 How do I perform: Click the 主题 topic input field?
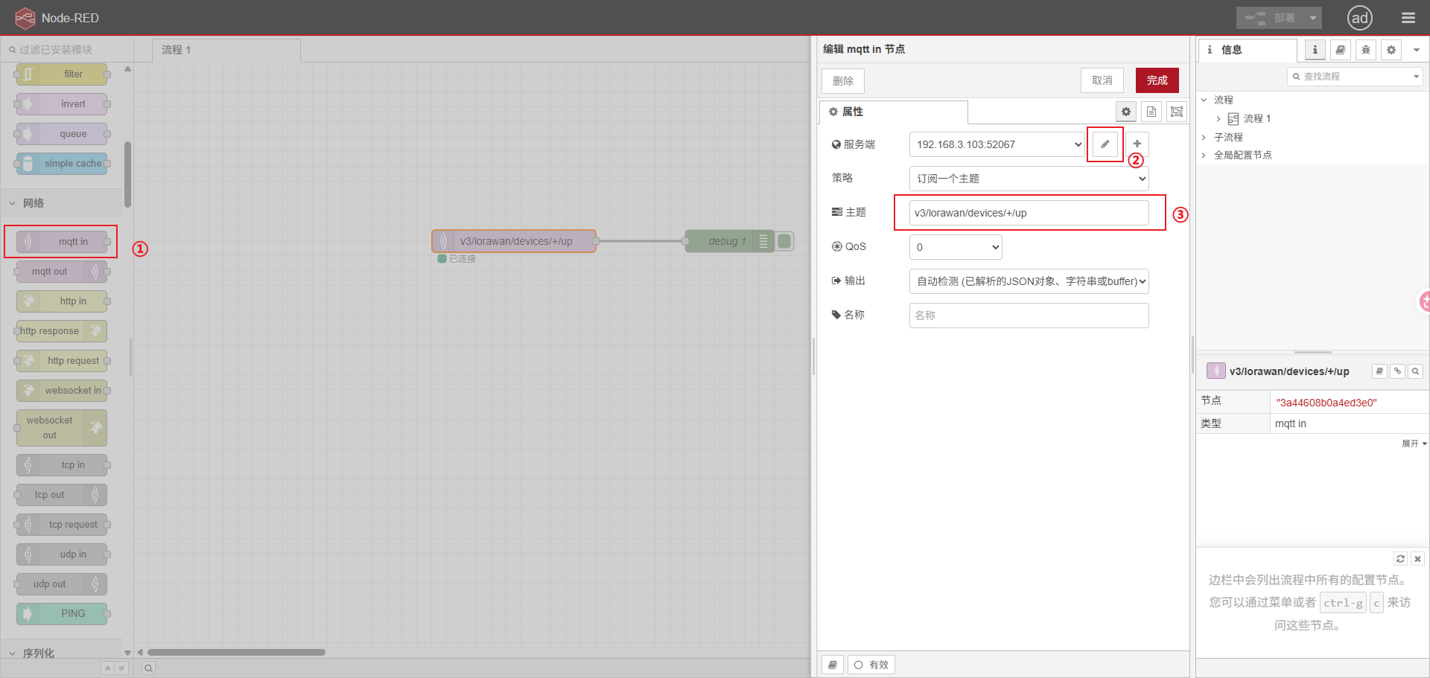point(1029,213)
